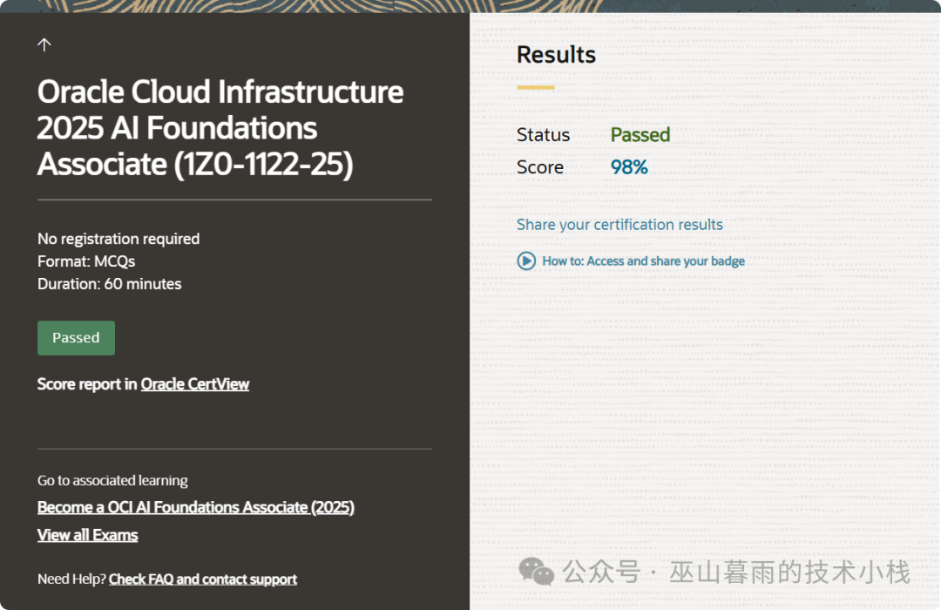This screenshot has height=610, width=941.
Task: Click the green Passed button
Action: [76, 338]
